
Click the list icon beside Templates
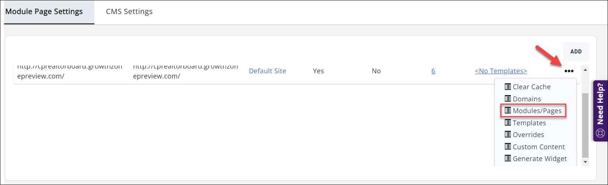tap(508, 123)
